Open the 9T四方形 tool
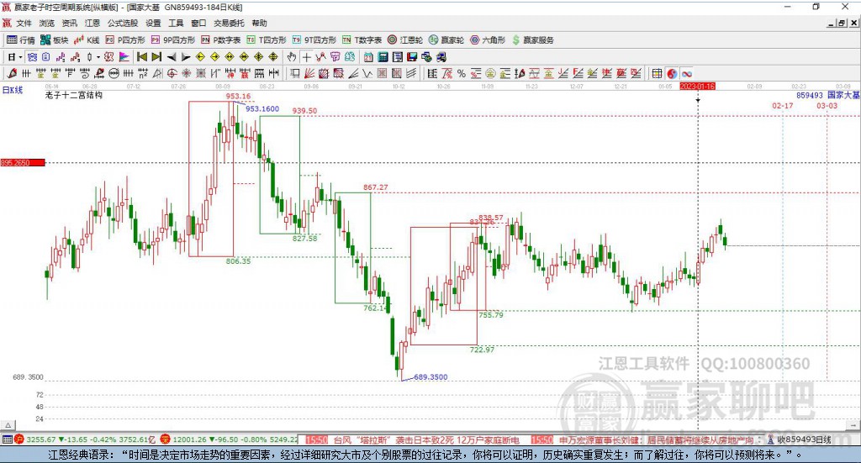Image resolution: width=861 pixels, height=463 pixels. pyautogui.click(x=314, y=40)
